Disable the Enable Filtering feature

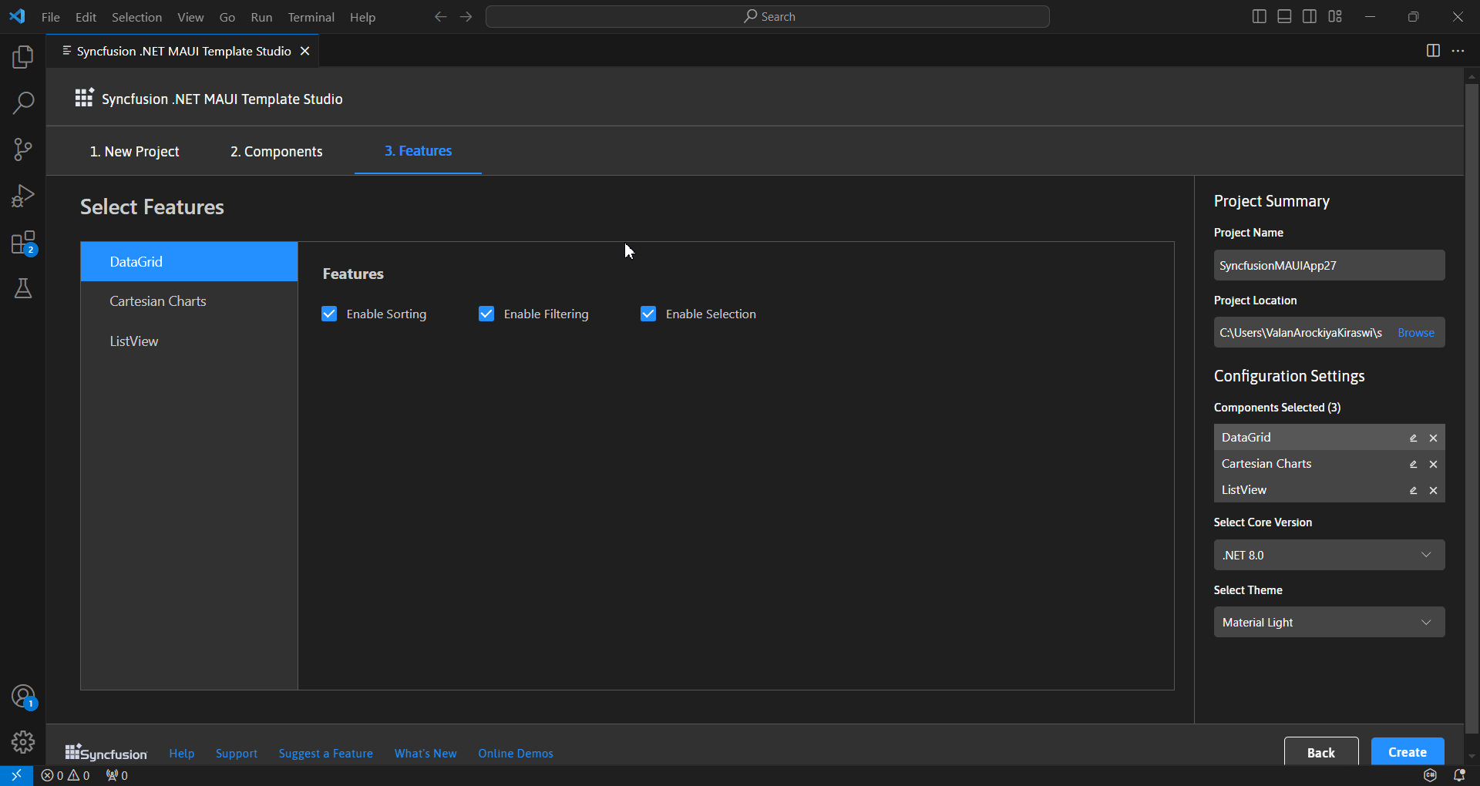486,314
